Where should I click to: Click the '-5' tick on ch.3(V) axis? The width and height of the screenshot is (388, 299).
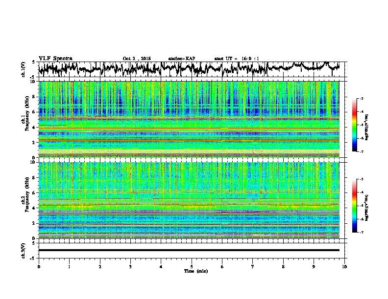pyautogui.click(x=32, y=258)
